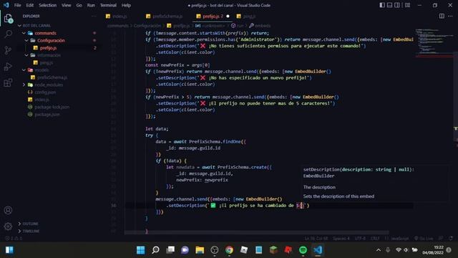Viewport: 458px width, 258px height.
Task: Open Windows Start menu on taskbar
Action: point(140,250)
